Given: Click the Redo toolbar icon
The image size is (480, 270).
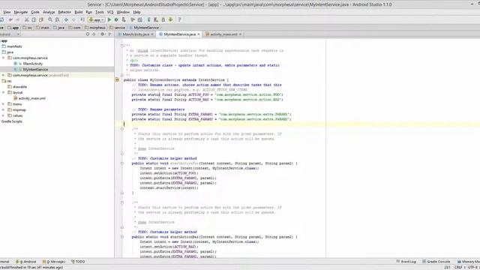Looking at the screenshot, I should tap(17, 20).
